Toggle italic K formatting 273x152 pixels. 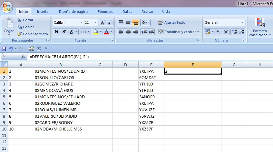point(64,32)
